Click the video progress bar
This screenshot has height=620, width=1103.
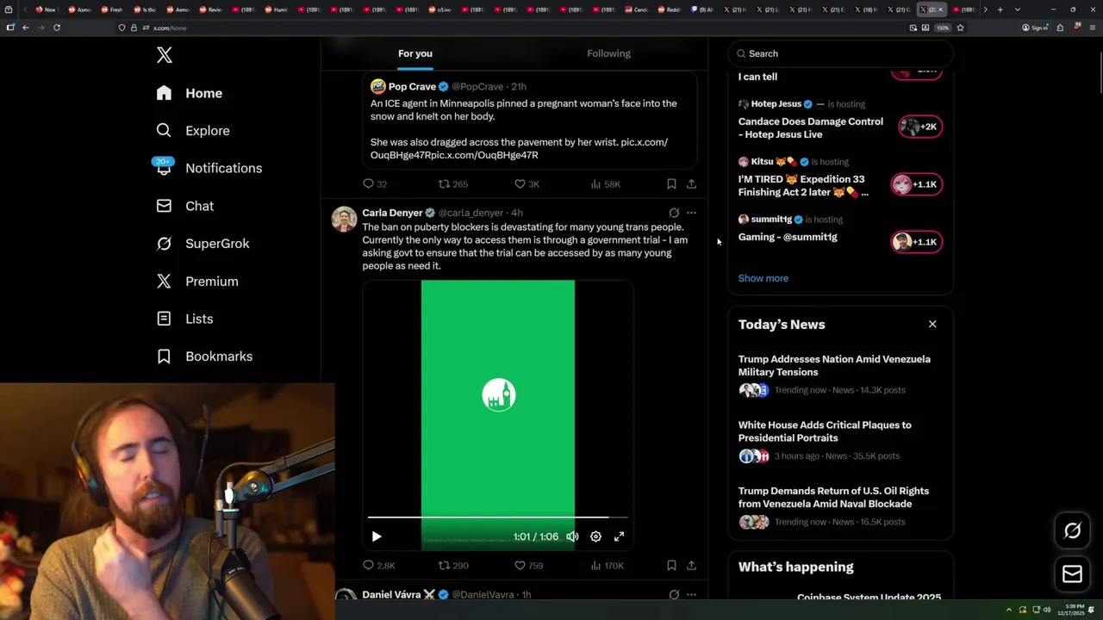point(497,518)
